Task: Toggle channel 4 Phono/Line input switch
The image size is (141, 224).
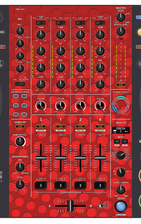Action: click(100, 23)
